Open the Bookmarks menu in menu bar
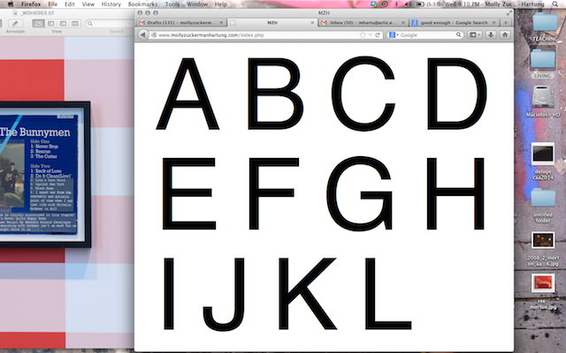The height and width of the screenshot is (353, 566). 142,4
